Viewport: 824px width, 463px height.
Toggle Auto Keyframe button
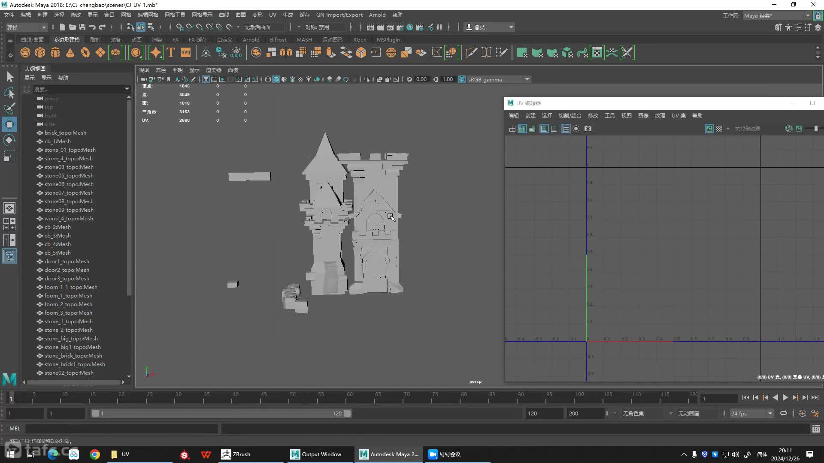(x=802, y=413)
